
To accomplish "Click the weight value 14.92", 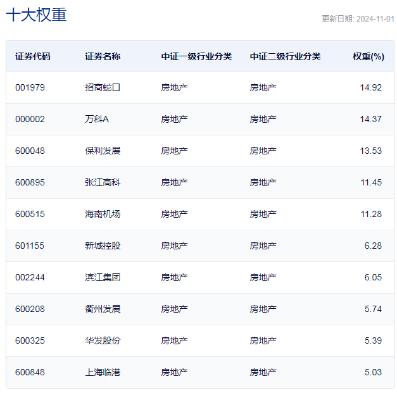I will (x=370, y=87).
